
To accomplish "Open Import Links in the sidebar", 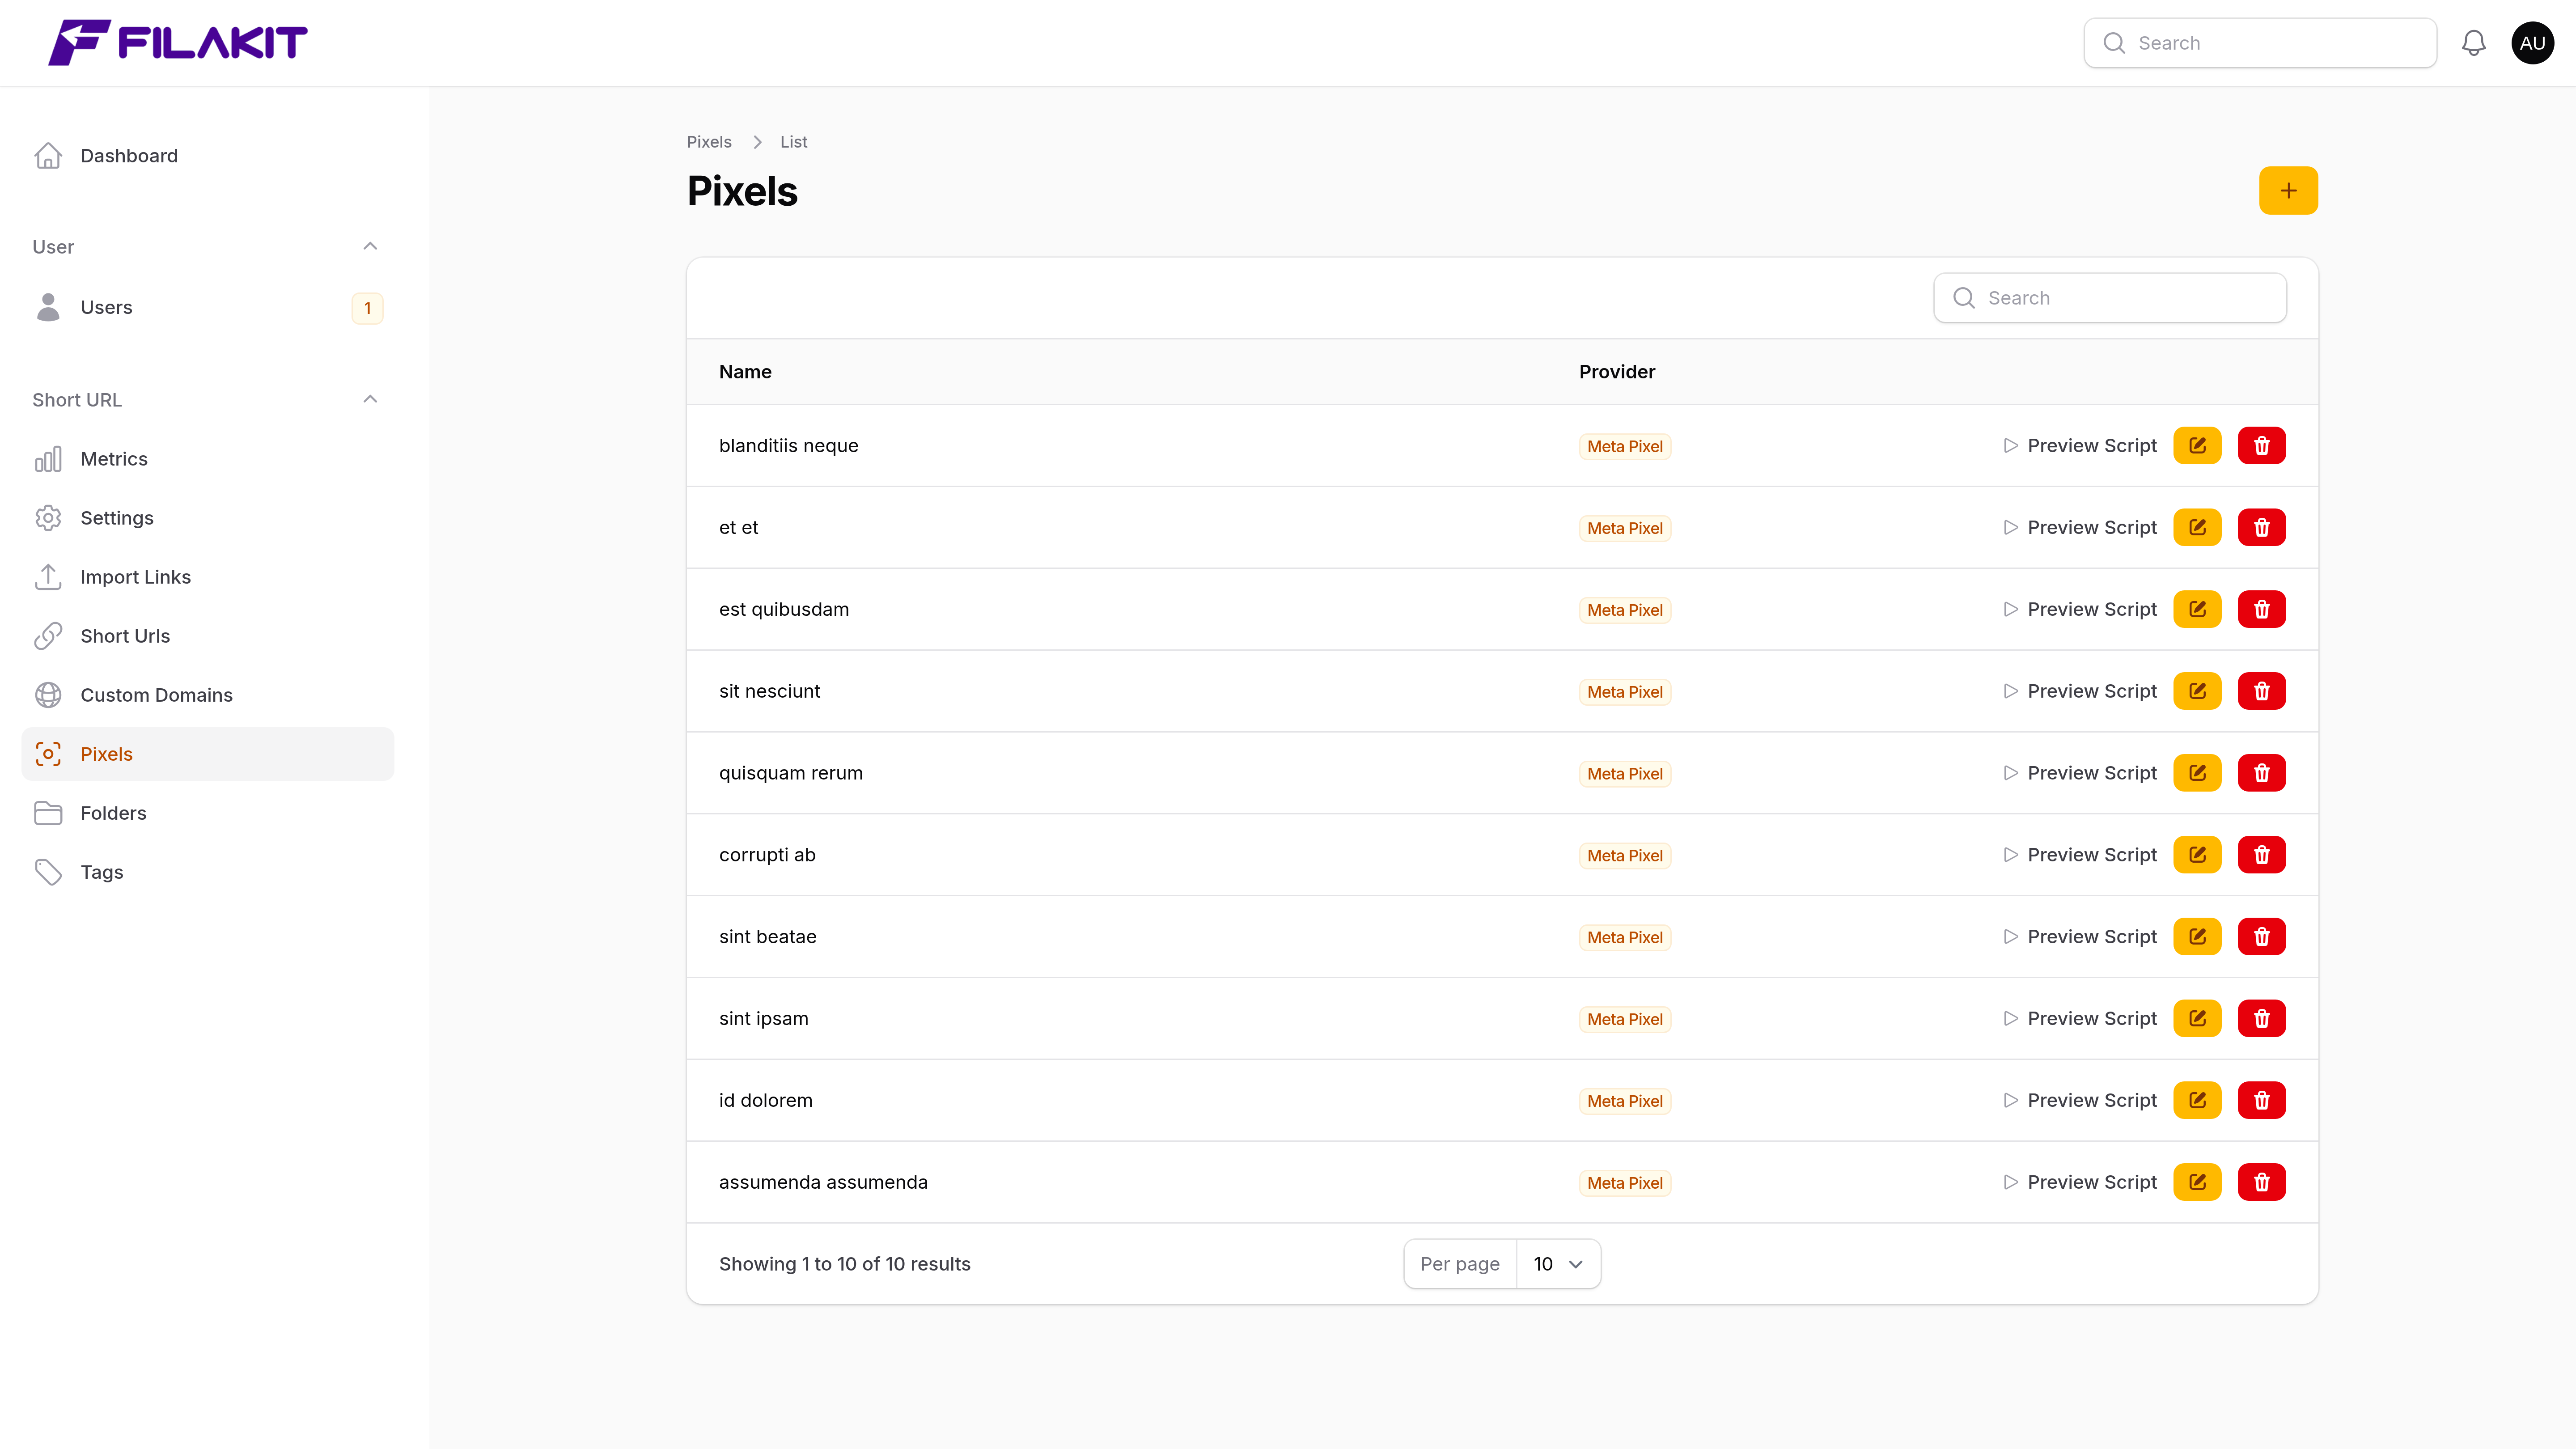I will coord(208,578).
